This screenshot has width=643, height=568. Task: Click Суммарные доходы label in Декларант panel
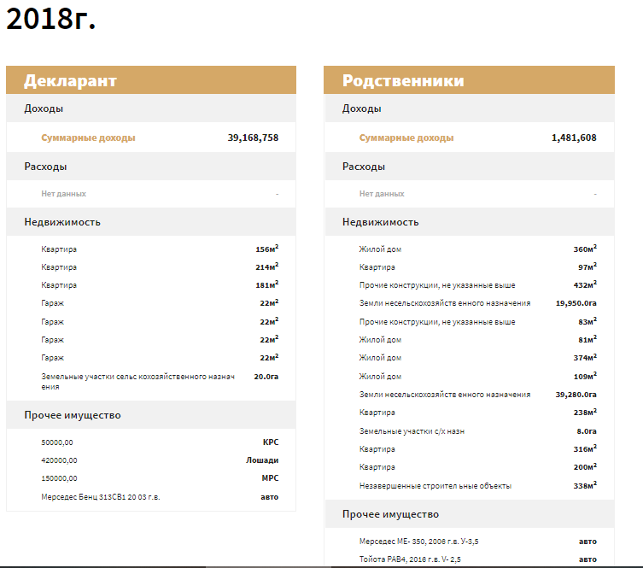[x=88, y=138]
